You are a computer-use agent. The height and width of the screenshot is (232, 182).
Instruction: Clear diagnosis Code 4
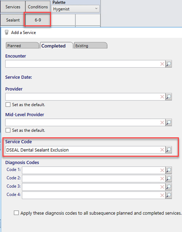click(162, 195)
